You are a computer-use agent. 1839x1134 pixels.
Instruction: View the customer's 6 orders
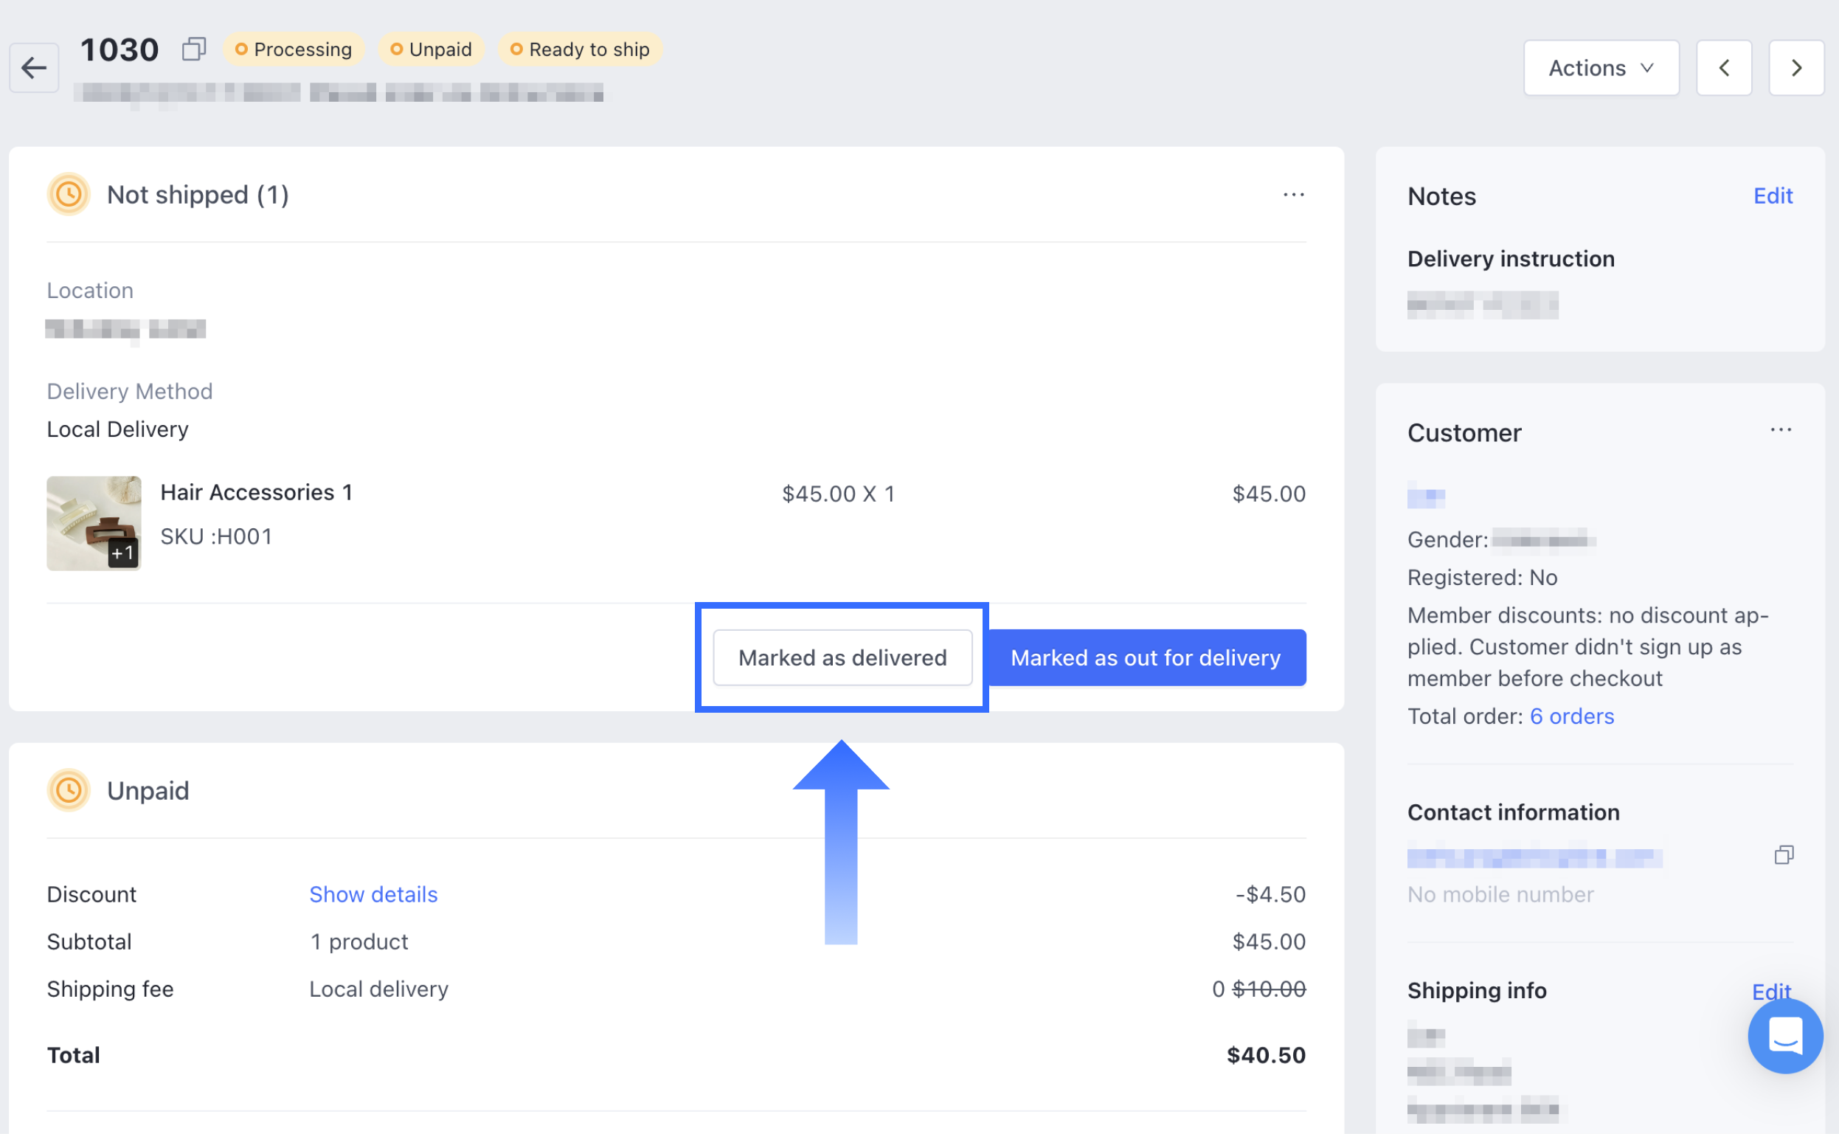point(1571,716)
